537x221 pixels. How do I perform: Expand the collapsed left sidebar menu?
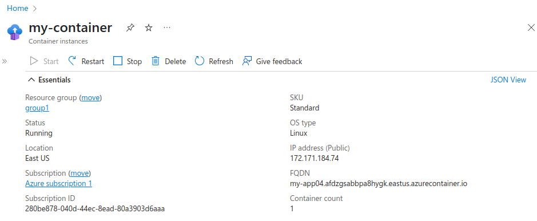click(x=5, y=61)
